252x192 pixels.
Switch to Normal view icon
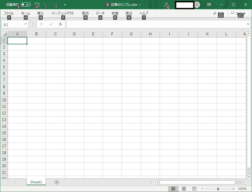coord(173,189)
